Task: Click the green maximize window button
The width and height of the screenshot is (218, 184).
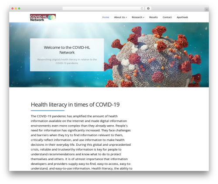Action: tap(19, 9)
